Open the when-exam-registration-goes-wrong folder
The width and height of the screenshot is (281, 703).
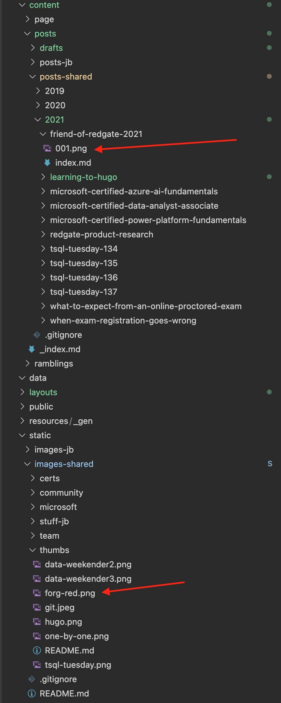click(123, 320)
